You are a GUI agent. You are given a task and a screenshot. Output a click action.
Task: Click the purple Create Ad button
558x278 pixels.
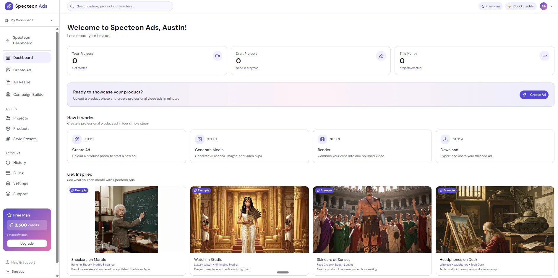tap(534, 95)
